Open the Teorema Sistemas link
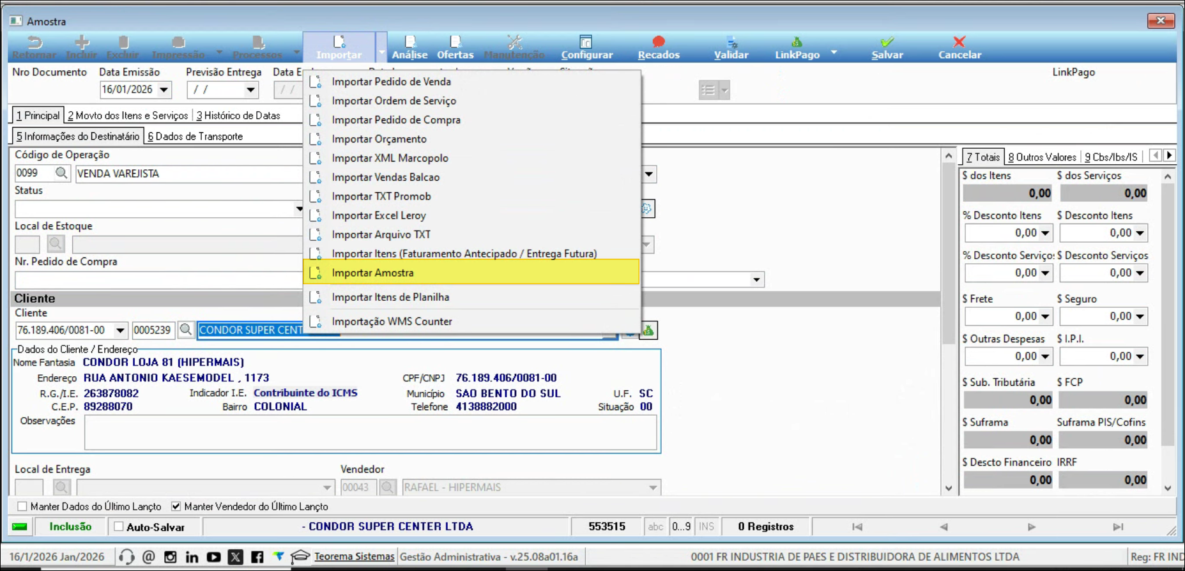The image size is (1185, 571). 354,557
